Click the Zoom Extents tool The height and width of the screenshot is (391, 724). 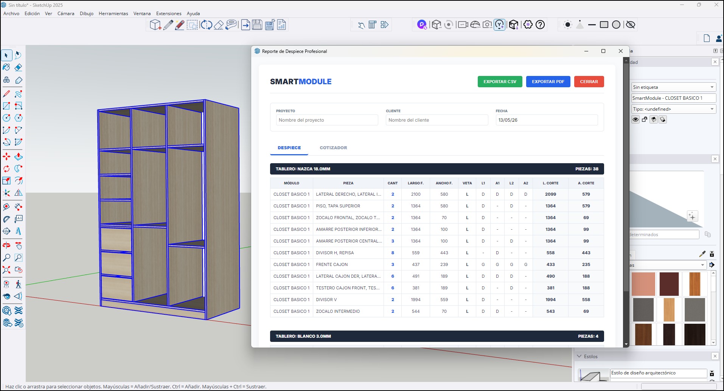coord(6,270)
